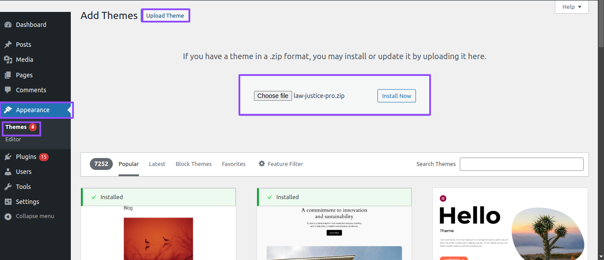Click the Posts pushpin icon
This screenshot has width=604, height=260.
[x=8, y=45]
